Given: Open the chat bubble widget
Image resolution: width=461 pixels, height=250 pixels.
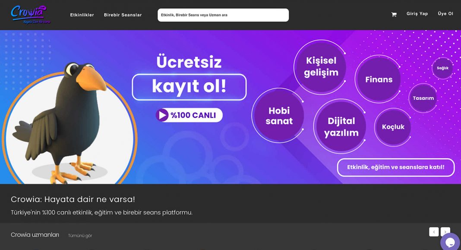Looking at the screenshot, I should click(x=450, y=242).
